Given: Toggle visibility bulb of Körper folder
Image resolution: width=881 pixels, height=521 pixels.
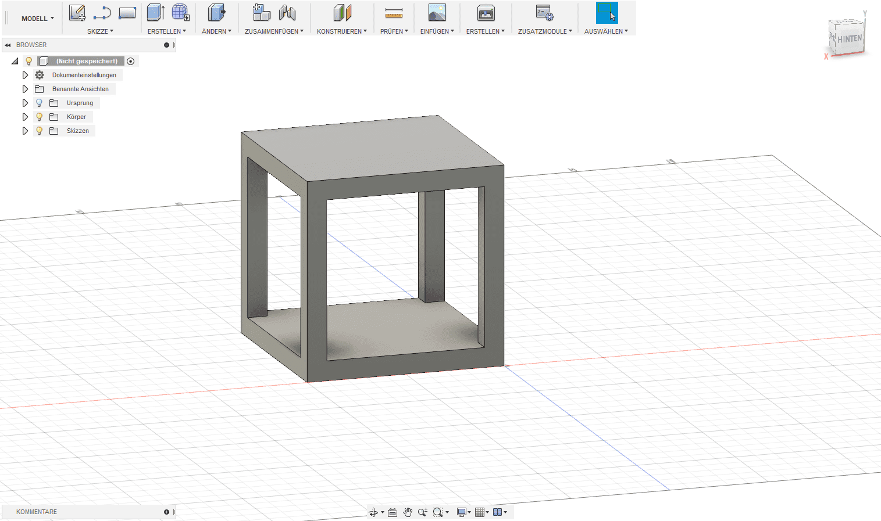Looking at the screenshot, I should coord(39,117).
